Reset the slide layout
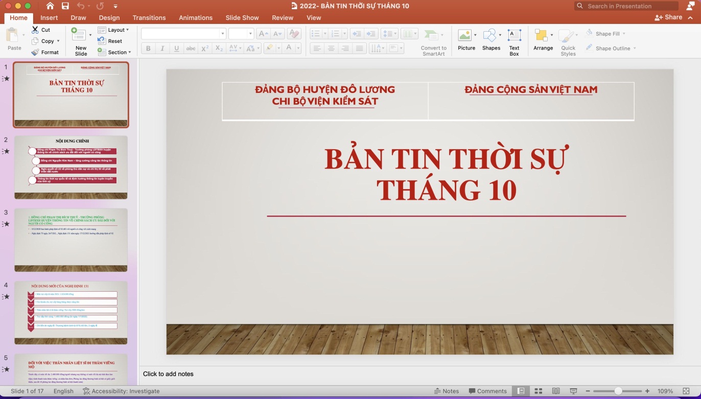Viewport: 701px width, 399px height. click(110, 41)
